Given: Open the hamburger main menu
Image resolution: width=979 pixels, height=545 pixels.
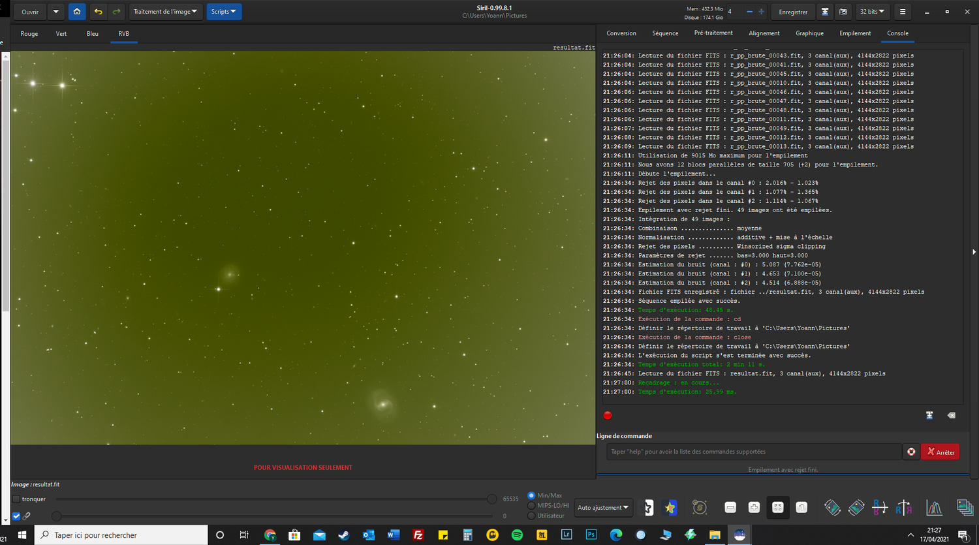Looking at the screenshot, I should tap(903, 12).
